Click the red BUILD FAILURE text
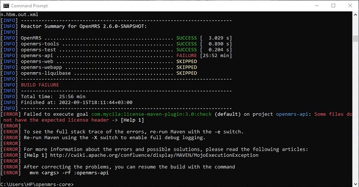 (x=40, y=85)
